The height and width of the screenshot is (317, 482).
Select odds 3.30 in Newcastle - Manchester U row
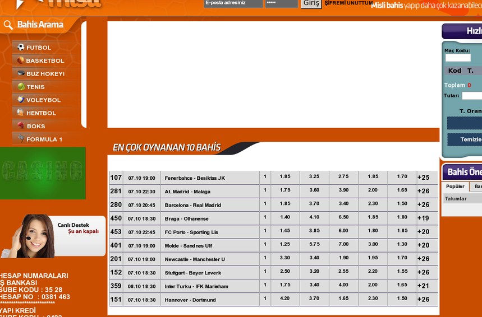[285, 258]
